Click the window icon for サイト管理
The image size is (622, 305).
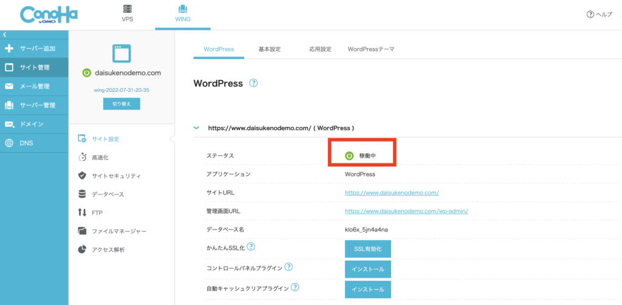point(9,67)
